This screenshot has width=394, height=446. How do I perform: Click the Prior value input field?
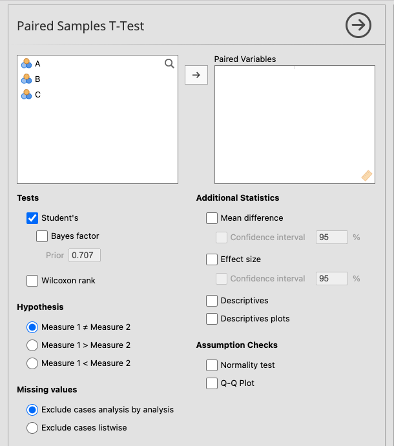pos(85,256)
